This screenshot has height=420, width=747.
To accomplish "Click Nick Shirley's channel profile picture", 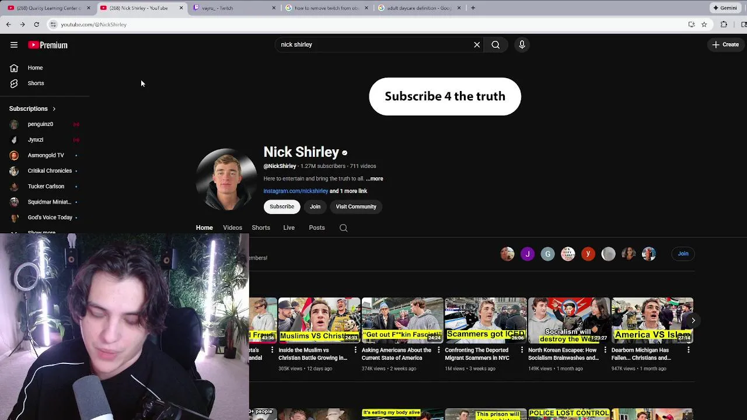I will 226,179.
